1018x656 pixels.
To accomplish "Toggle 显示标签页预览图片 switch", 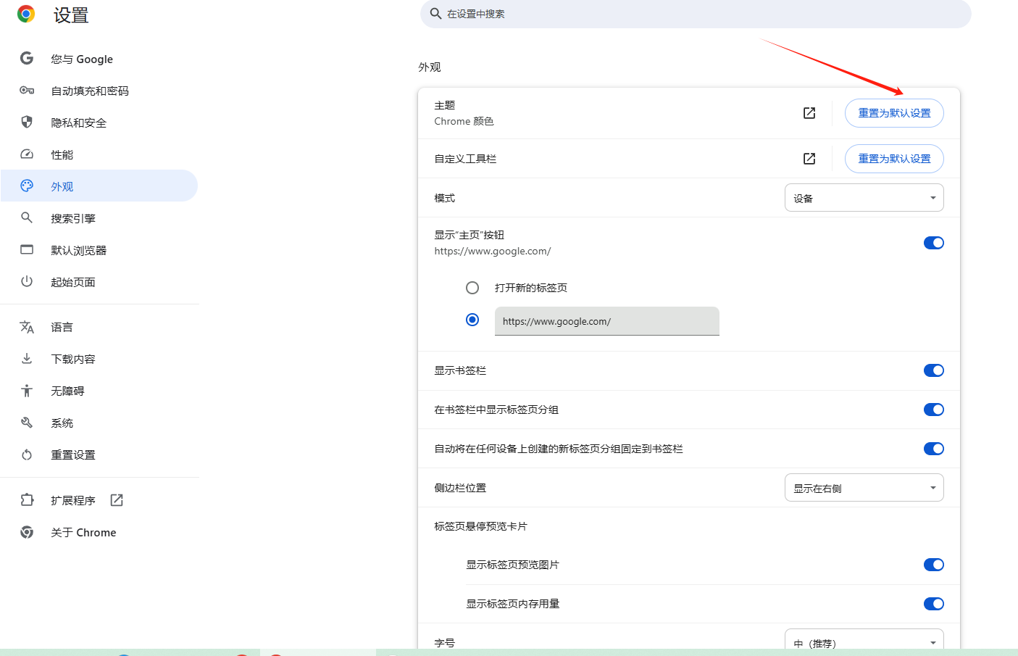I will tap(933, 565).
